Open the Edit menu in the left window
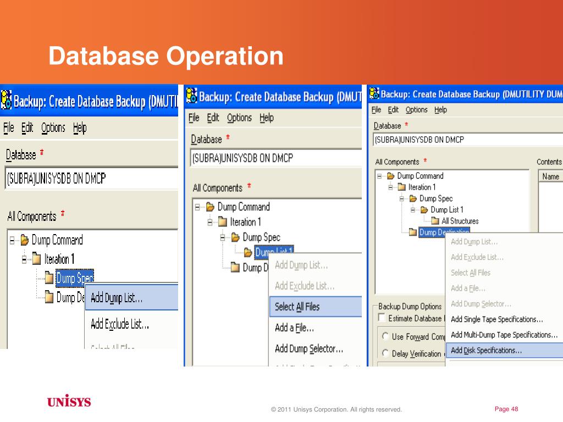This screenshot has height=422, width=563. tap(27, 127)
